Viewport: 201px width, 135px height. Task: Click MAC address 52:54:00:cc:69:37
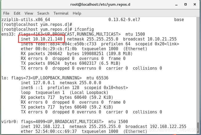[56, 131]
